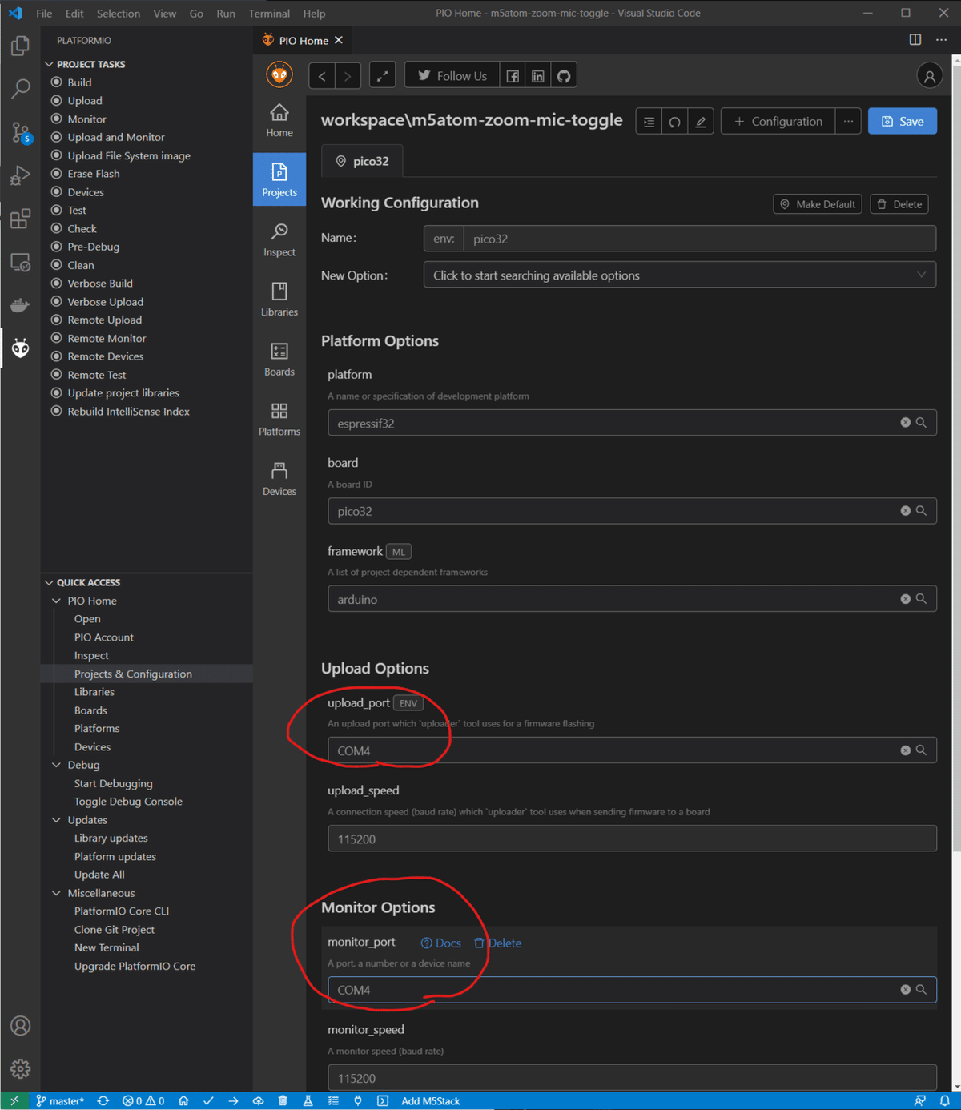Collapse the Updates tree group

56,820
